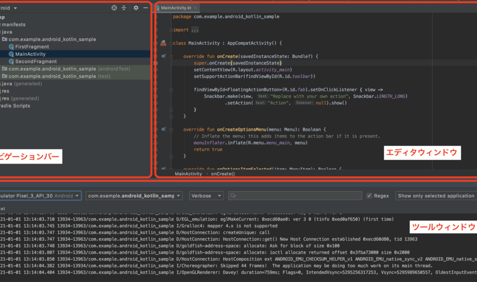The height and width of the screenshot is (282, 477).
Task: Open the Show only selected application dropdown
Action: click(436, 196)
